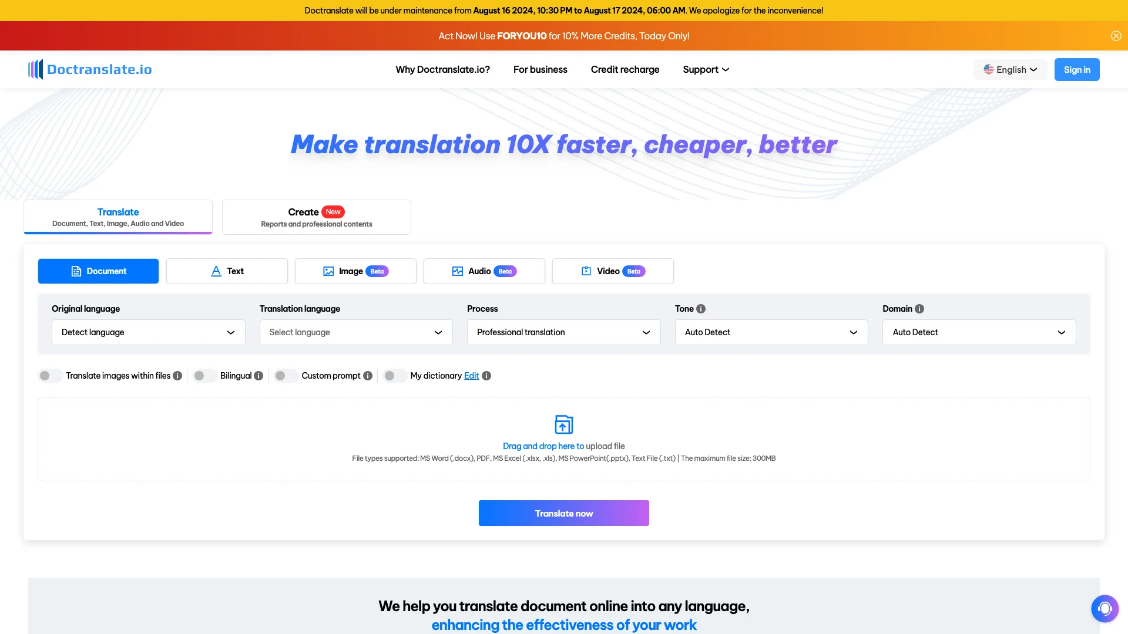Click the Translate now button
Screen dimensions: 1128x634
(x=563, y=513)
